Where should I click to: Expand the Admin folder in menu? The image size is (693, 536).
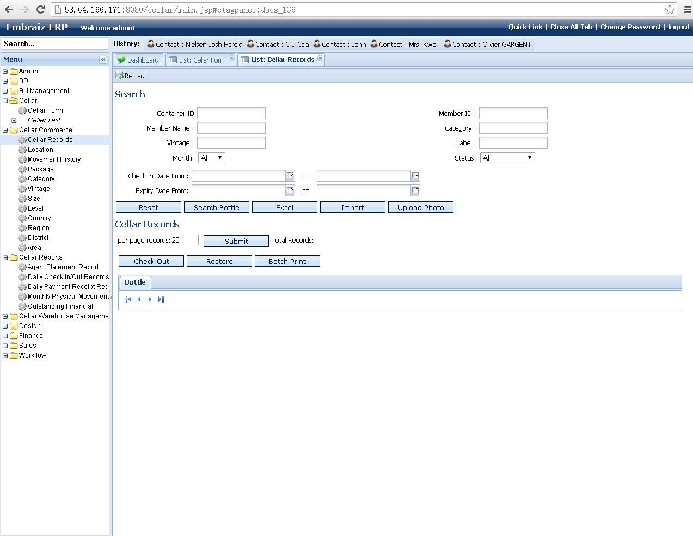[5, 71]
